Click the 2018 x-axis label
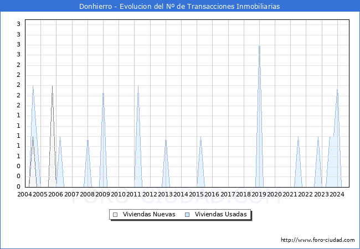 243,194
